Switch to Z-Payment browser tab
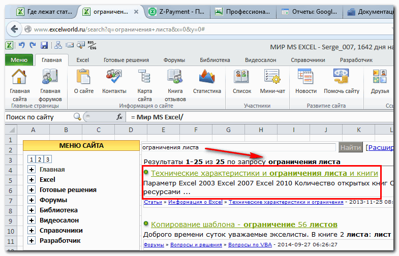This screenshot has width=399, height=256. 177,12
